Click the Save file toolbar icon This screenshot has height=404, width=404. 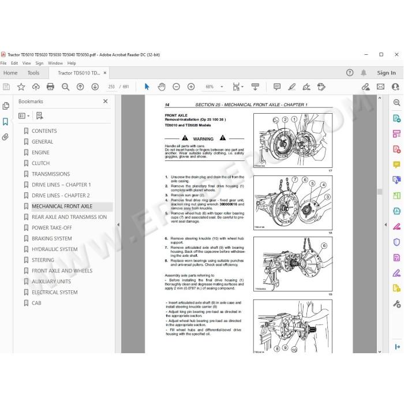6,87
